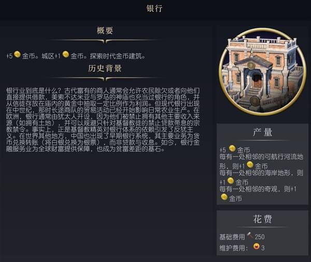
Task: Click the gold coin icon after 城区+1
Action: coord(66,55)
